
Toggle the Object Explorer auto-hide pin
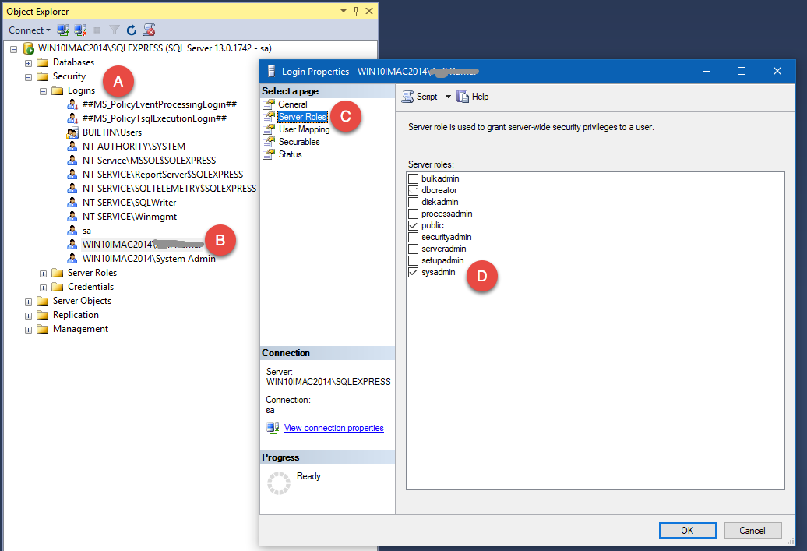[x=356, y=11]
